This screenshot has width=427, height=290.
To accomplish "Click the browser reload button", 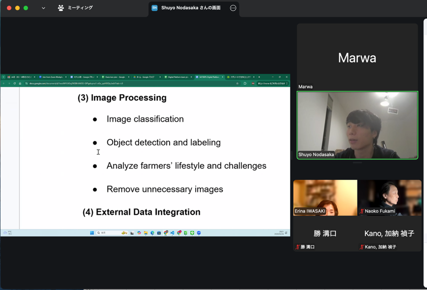I will point(15,83).
